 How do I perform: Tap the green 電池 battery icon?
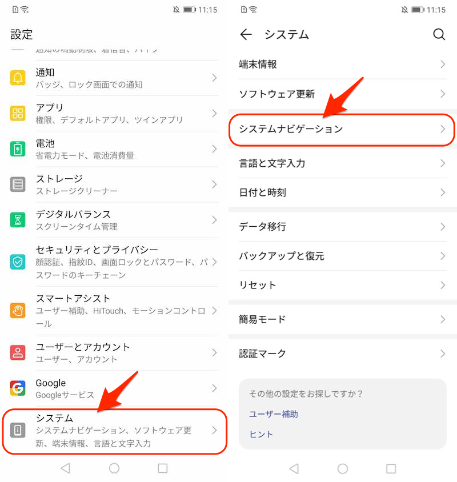pos(18,149)
